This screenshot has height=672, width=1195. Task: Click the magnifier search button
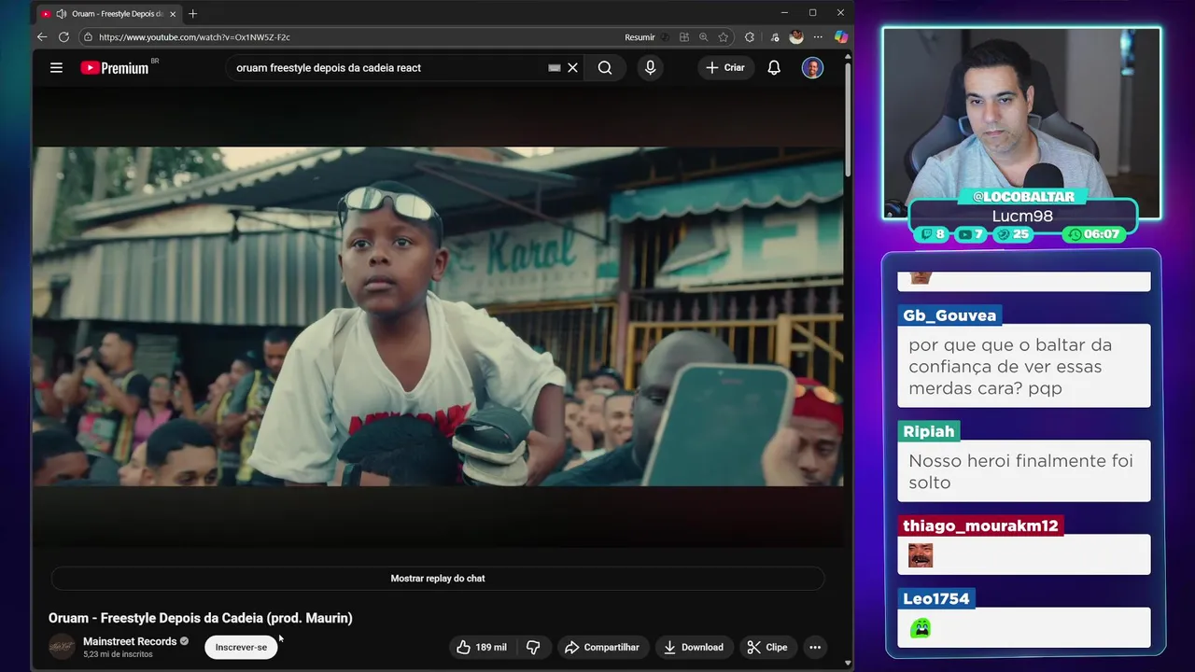point(605,67)
